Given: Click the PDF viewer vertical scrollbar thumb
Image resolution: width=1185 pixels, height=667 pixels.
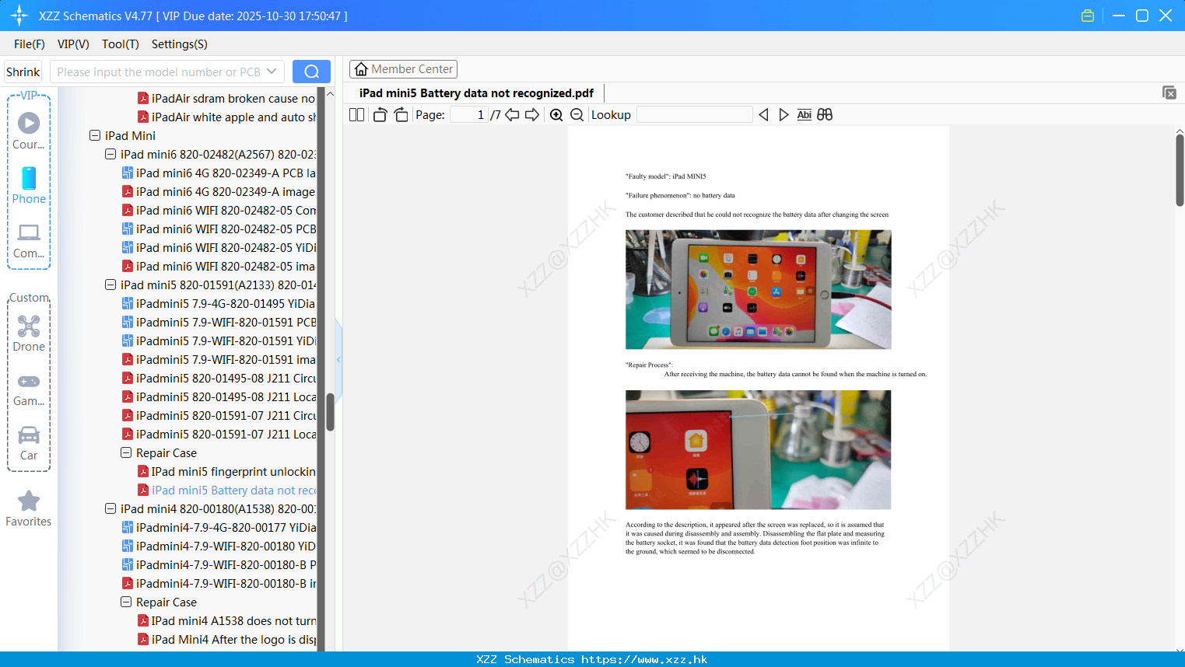Looking at the screenshot, I should click(x=1180, y=170).
